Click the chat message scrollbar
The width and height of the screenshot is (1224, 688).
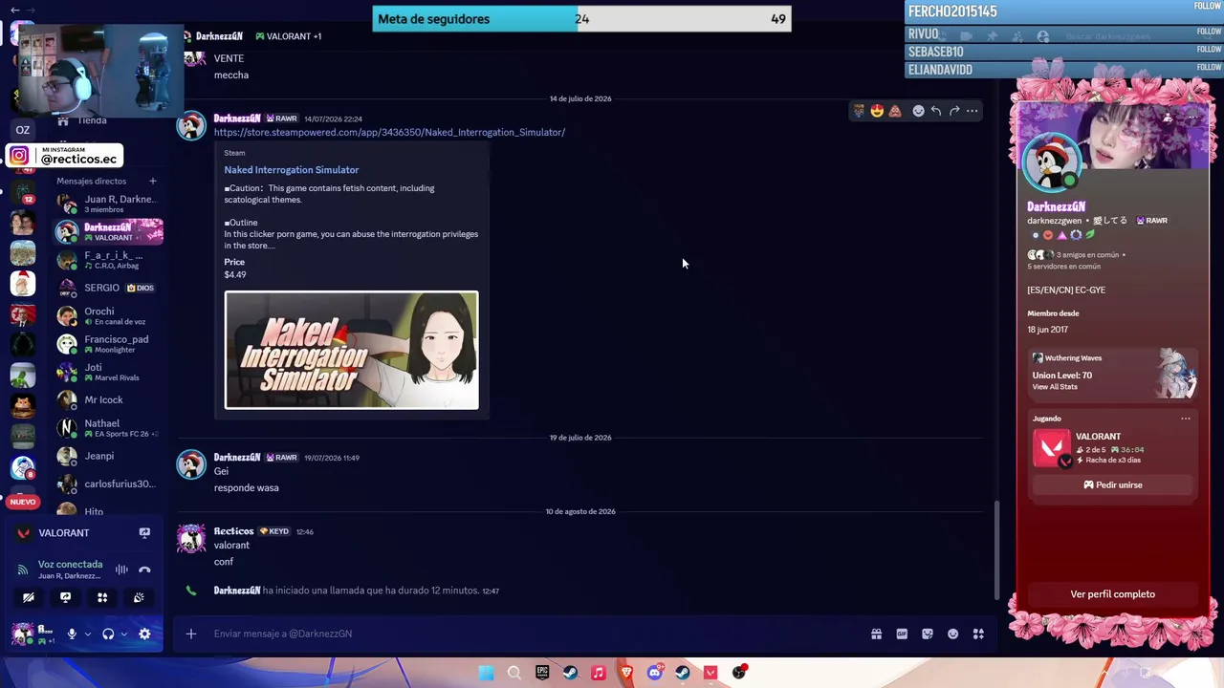995,549
